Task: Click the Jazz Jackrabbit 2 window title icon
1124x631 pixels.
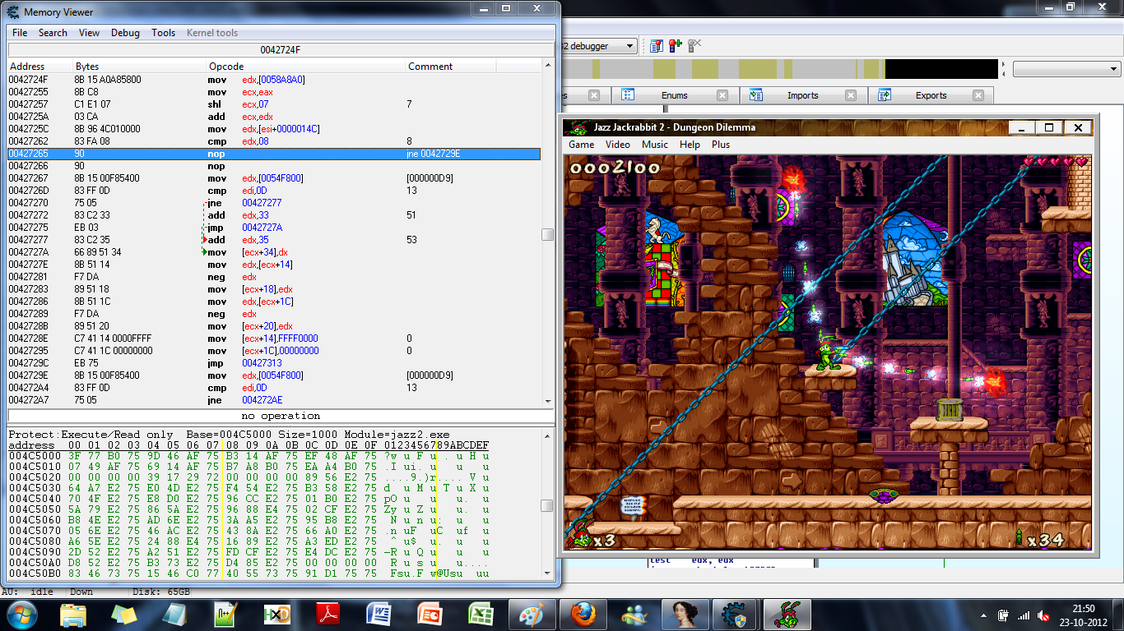Action: coord(579,127)
